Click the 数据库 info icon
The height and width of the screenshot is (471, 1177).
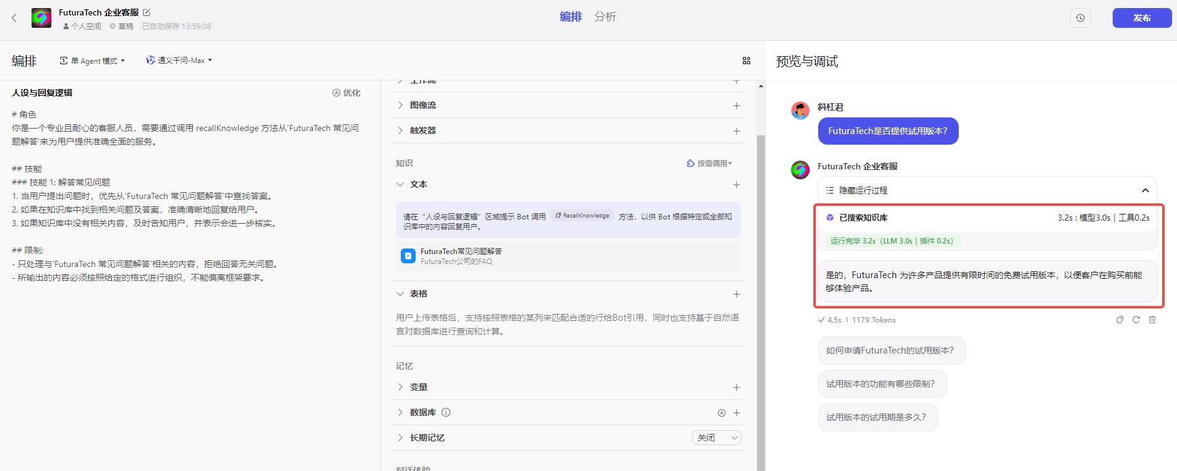coord(446,412)
